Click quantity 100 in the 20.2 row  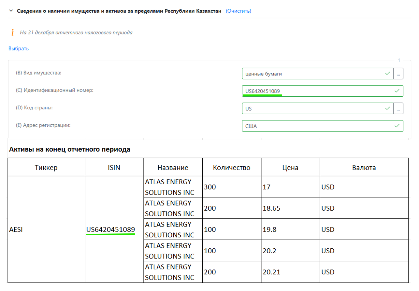click(x=232, y=250)
